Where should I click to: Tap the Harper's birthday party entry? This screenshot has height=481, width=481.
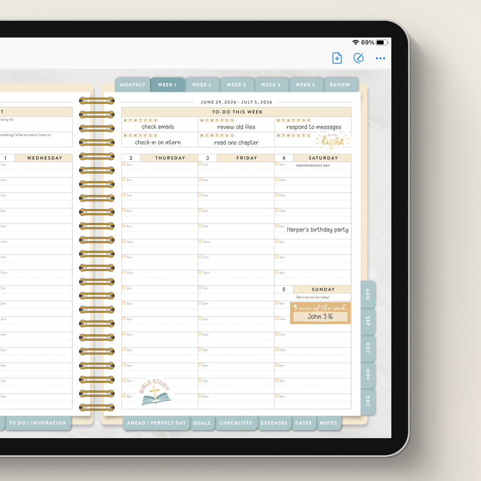click(x=317, y=230)
